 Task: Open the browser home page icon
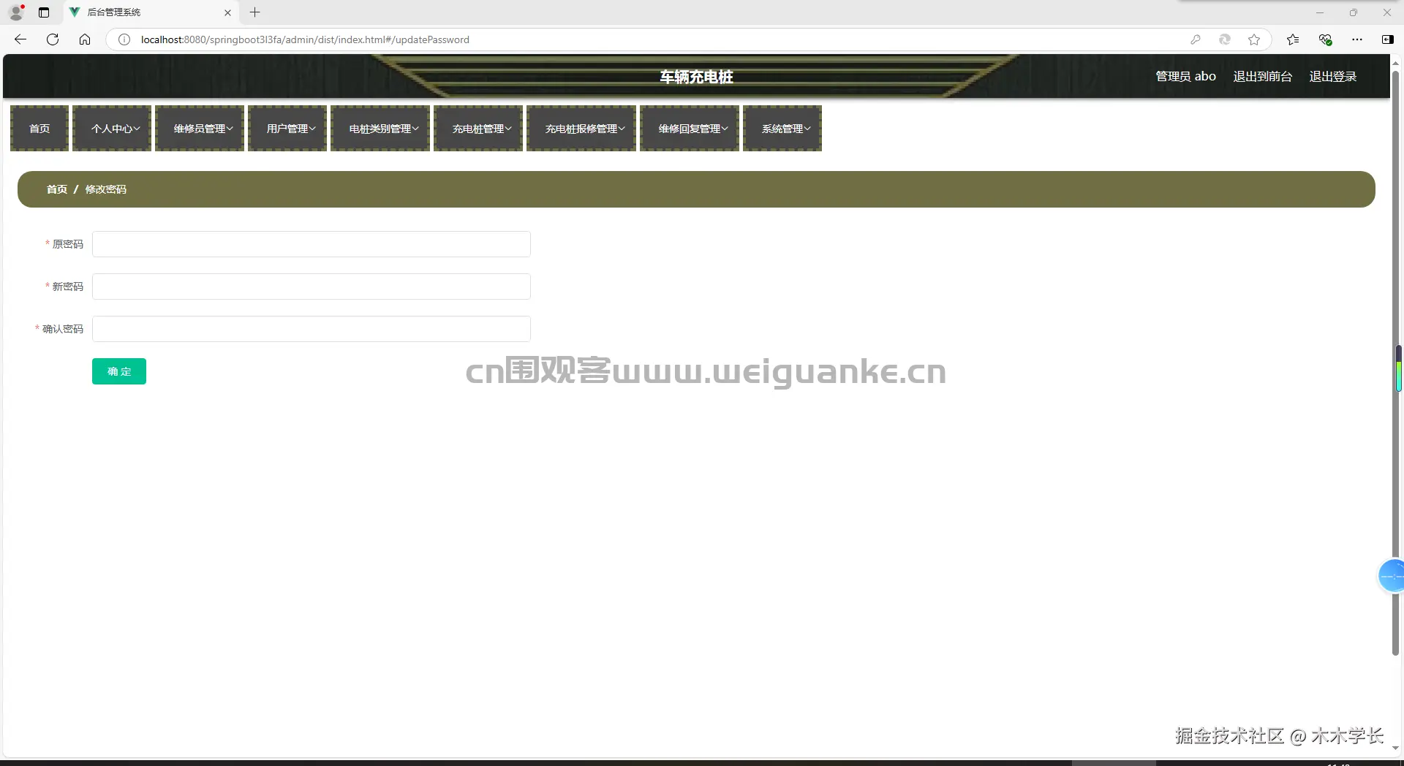(85, 39)
